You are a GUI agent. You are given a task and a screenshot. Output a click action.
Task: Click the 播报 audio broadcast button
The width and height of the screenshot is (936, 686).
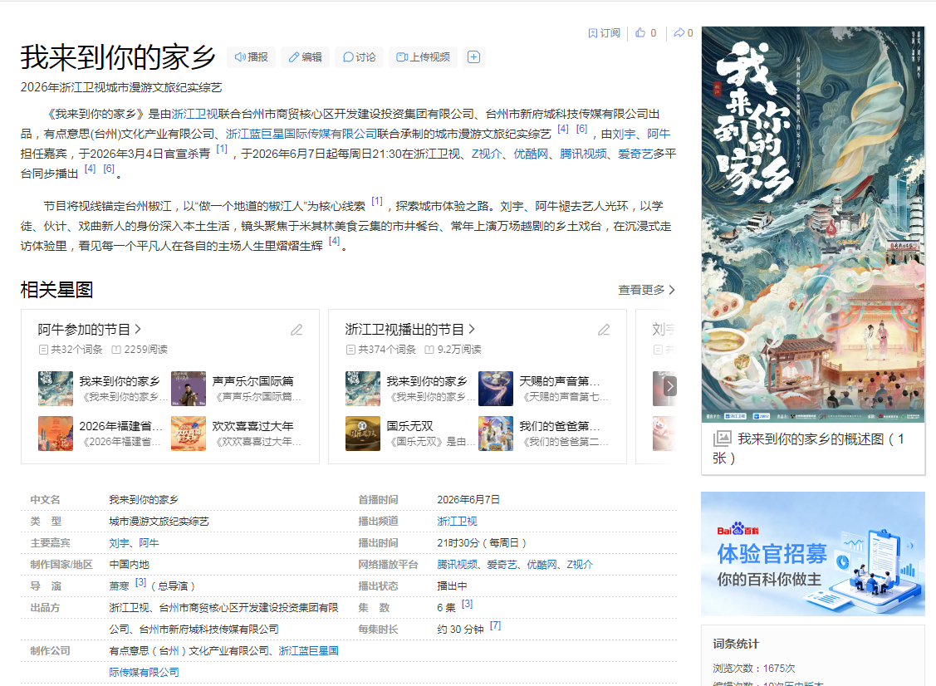pyautogui.click(x=251, y=57)
